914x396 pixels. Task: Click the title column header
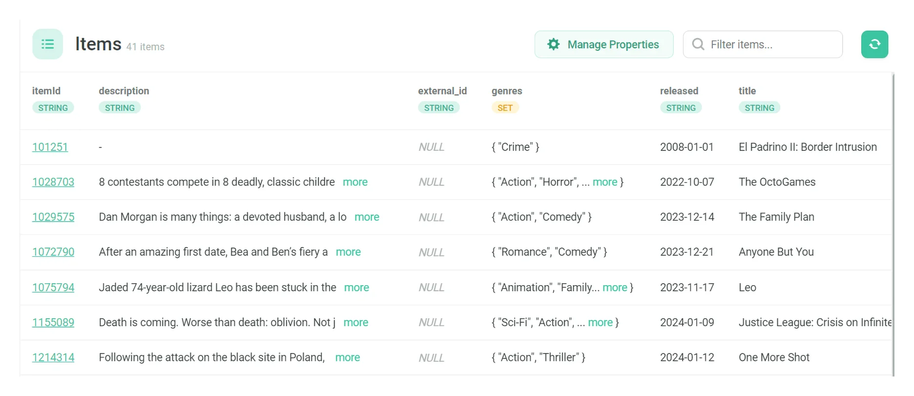(x=747, y=91)
